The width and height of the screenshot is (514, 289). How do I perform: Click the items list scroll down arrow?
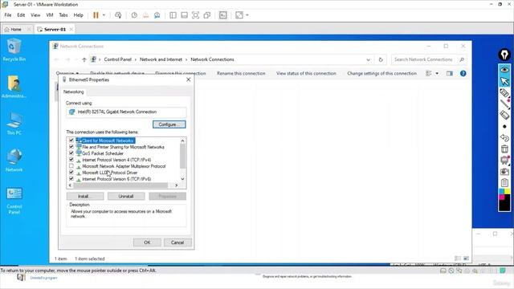[182, 179]
